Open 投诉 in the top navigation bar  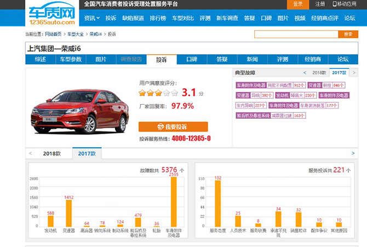click(111, 18)
